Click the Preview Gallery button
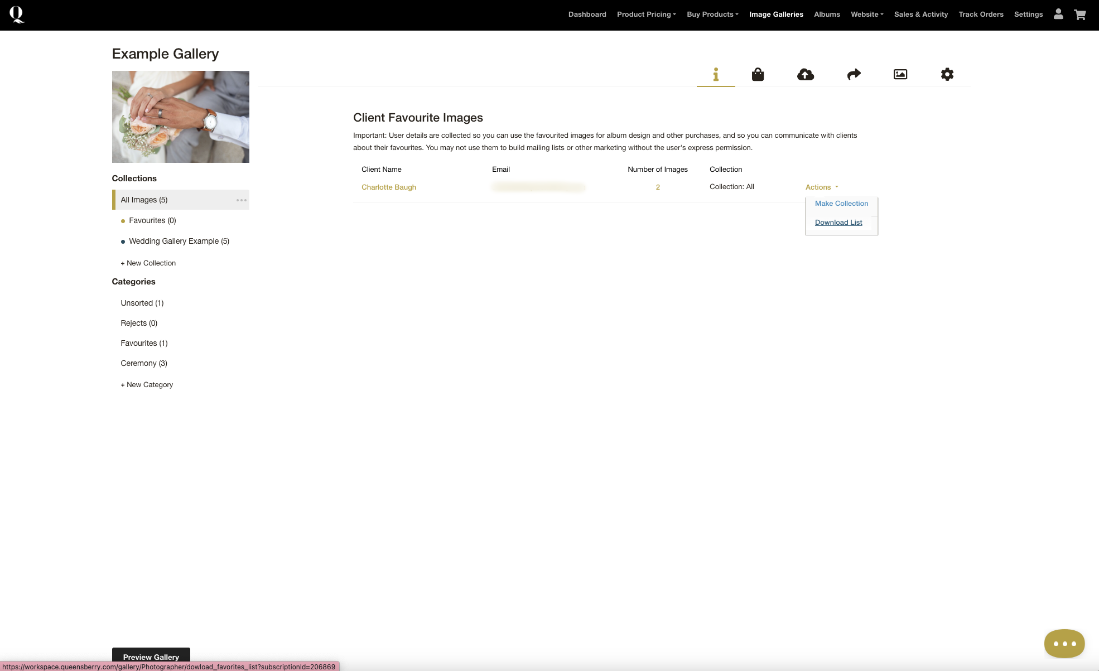 (x=151, y=656)
